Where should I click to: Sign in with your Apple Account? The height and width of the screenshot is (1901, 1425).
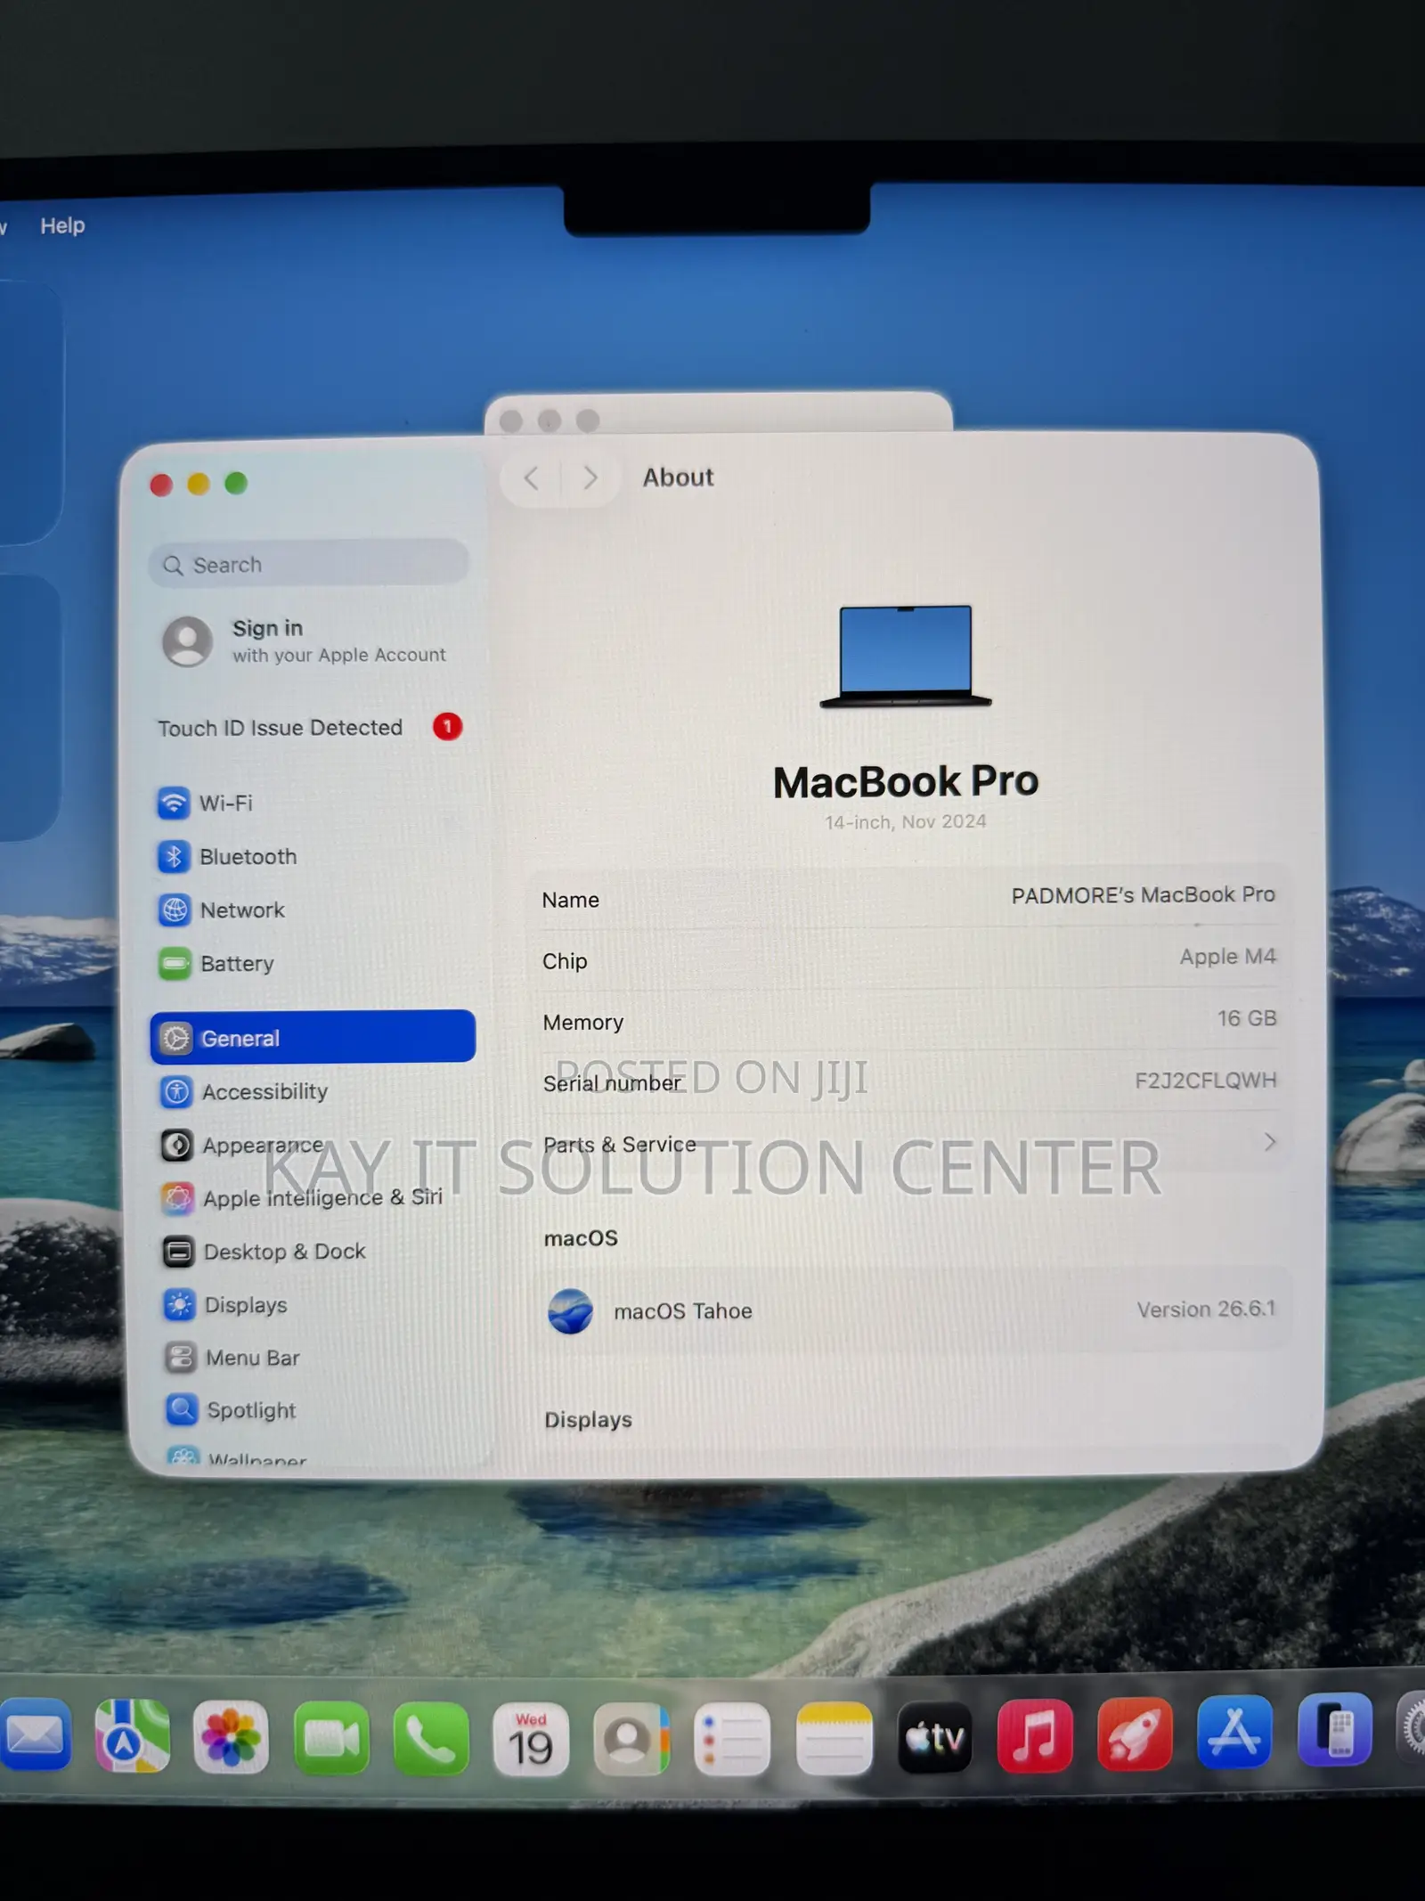pos(303,640)
